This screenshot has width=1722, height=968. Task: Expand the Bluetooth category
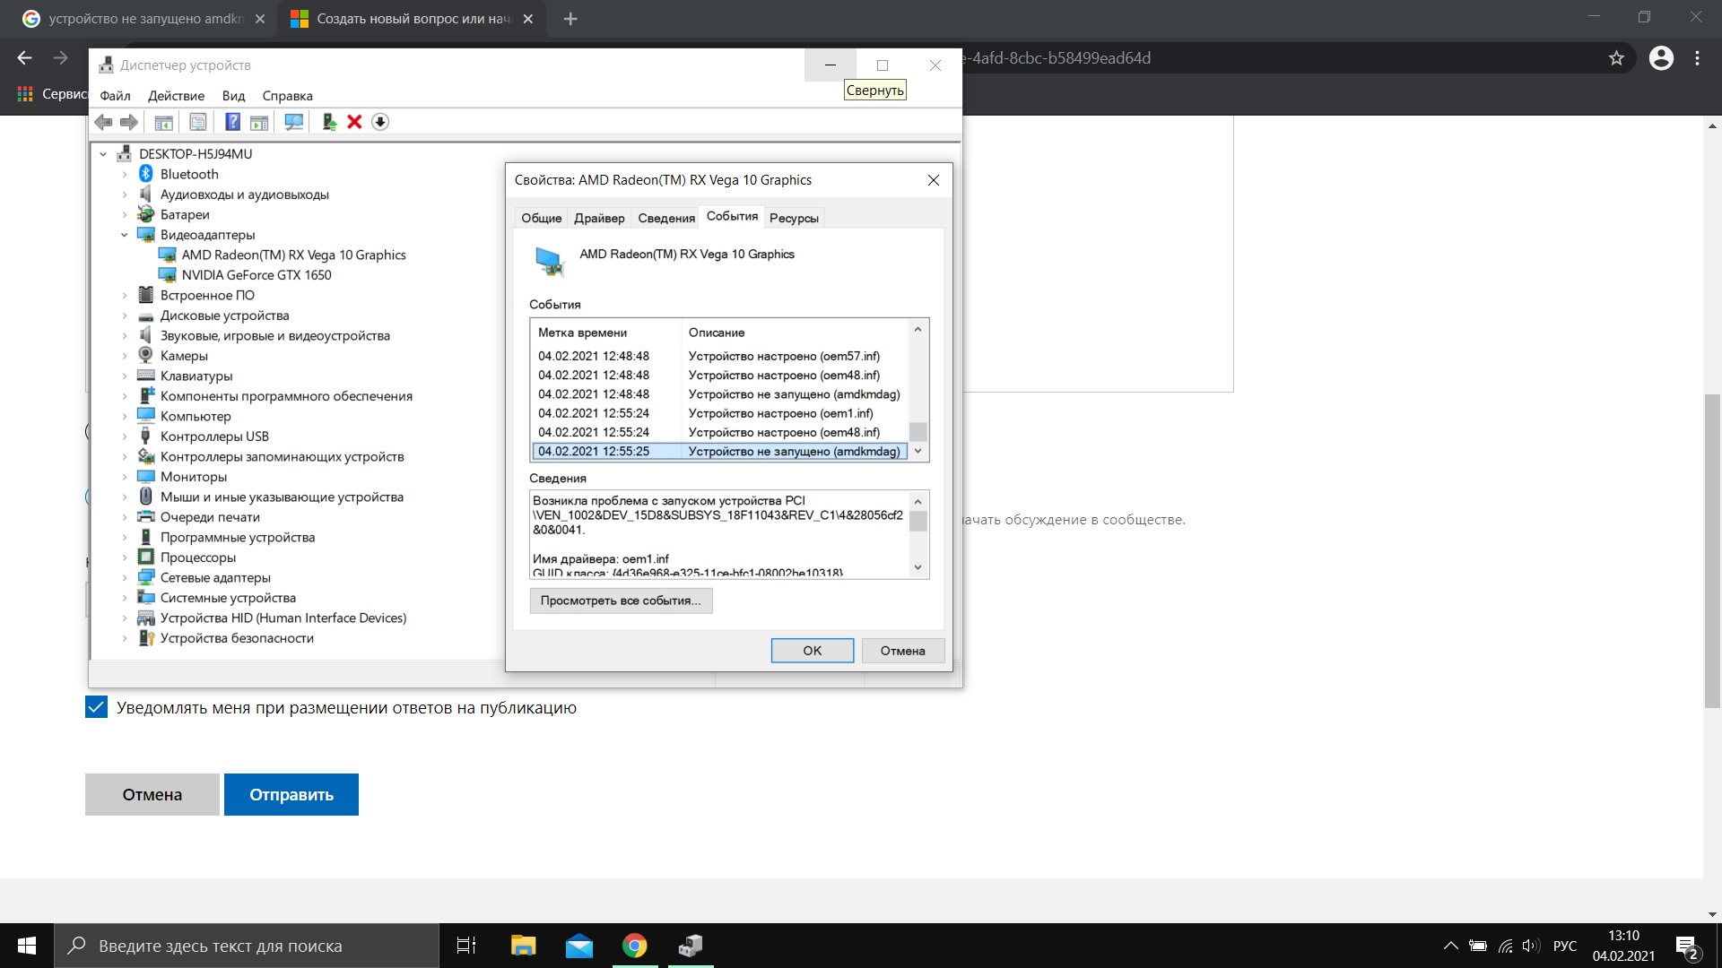coord(125,174)
